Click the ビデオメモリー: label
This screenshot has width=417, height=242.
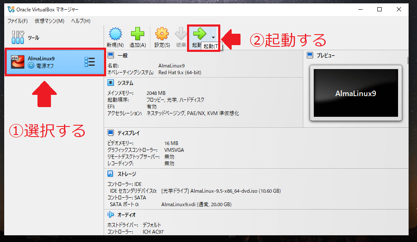[x=120, y=143]
